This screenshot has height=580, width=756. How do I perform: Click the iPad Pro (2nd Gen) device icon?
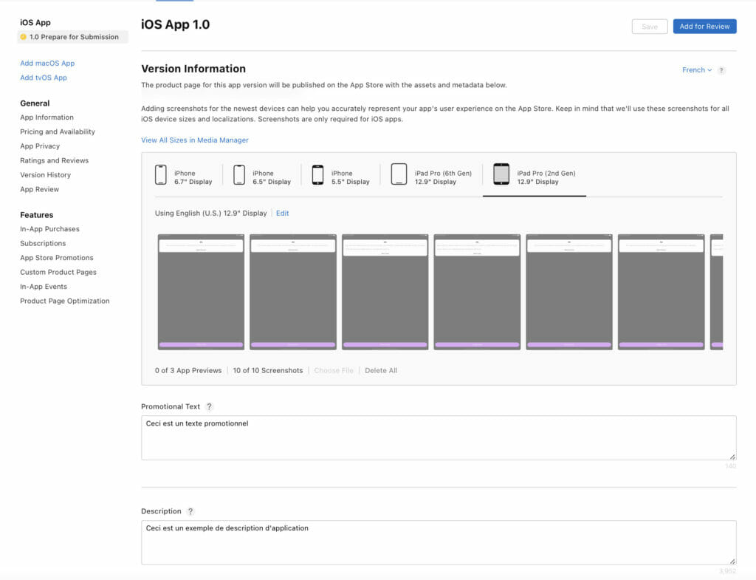coord(501,175)
